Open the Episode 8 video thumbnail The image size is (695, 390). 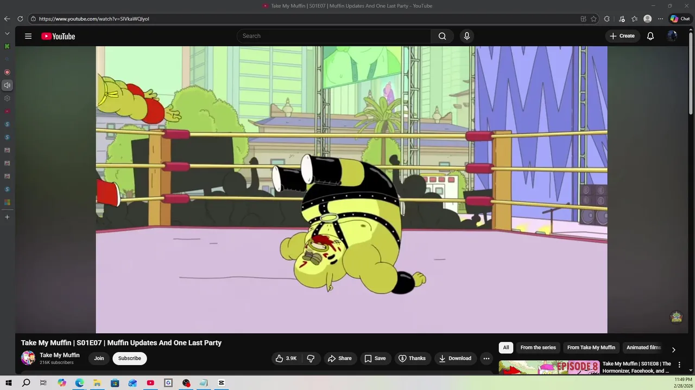click(549, 367)
